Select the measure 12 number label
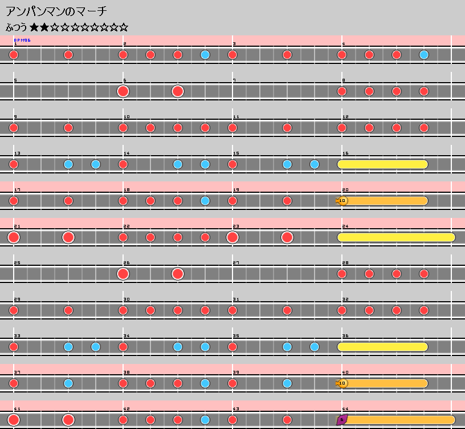This screenshot has width=465, height=429. pyautogui.click(x=345, y=117)
